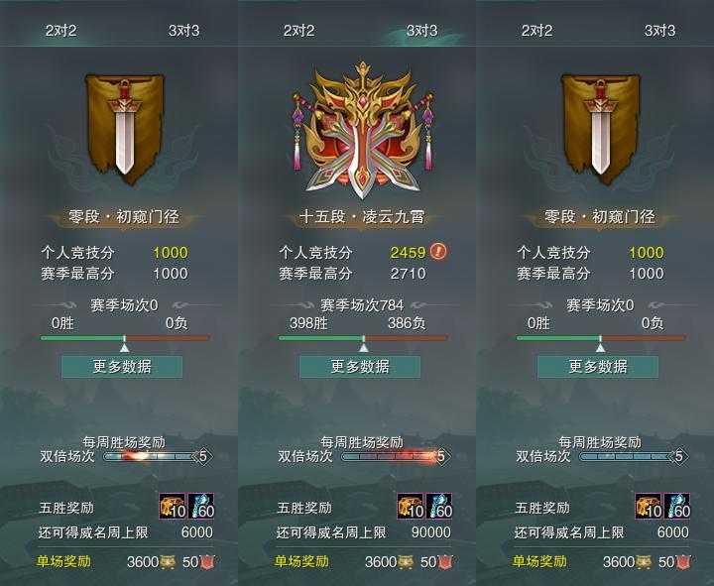The image size is (714, 586).
Task: Open 更多数据 in left panel
Action: pyautogui.click(x=122, y=367)
